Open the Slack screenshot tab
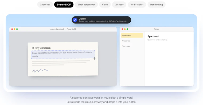Viewport: 203px width, 105px height. [86, 5]
